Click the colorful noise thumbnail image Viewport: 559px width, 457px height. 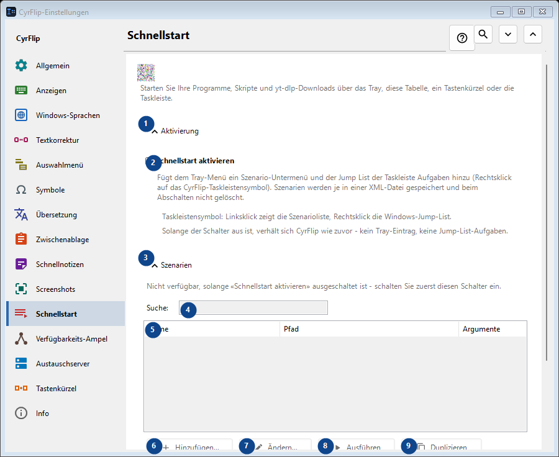click(x=146, y=73)
